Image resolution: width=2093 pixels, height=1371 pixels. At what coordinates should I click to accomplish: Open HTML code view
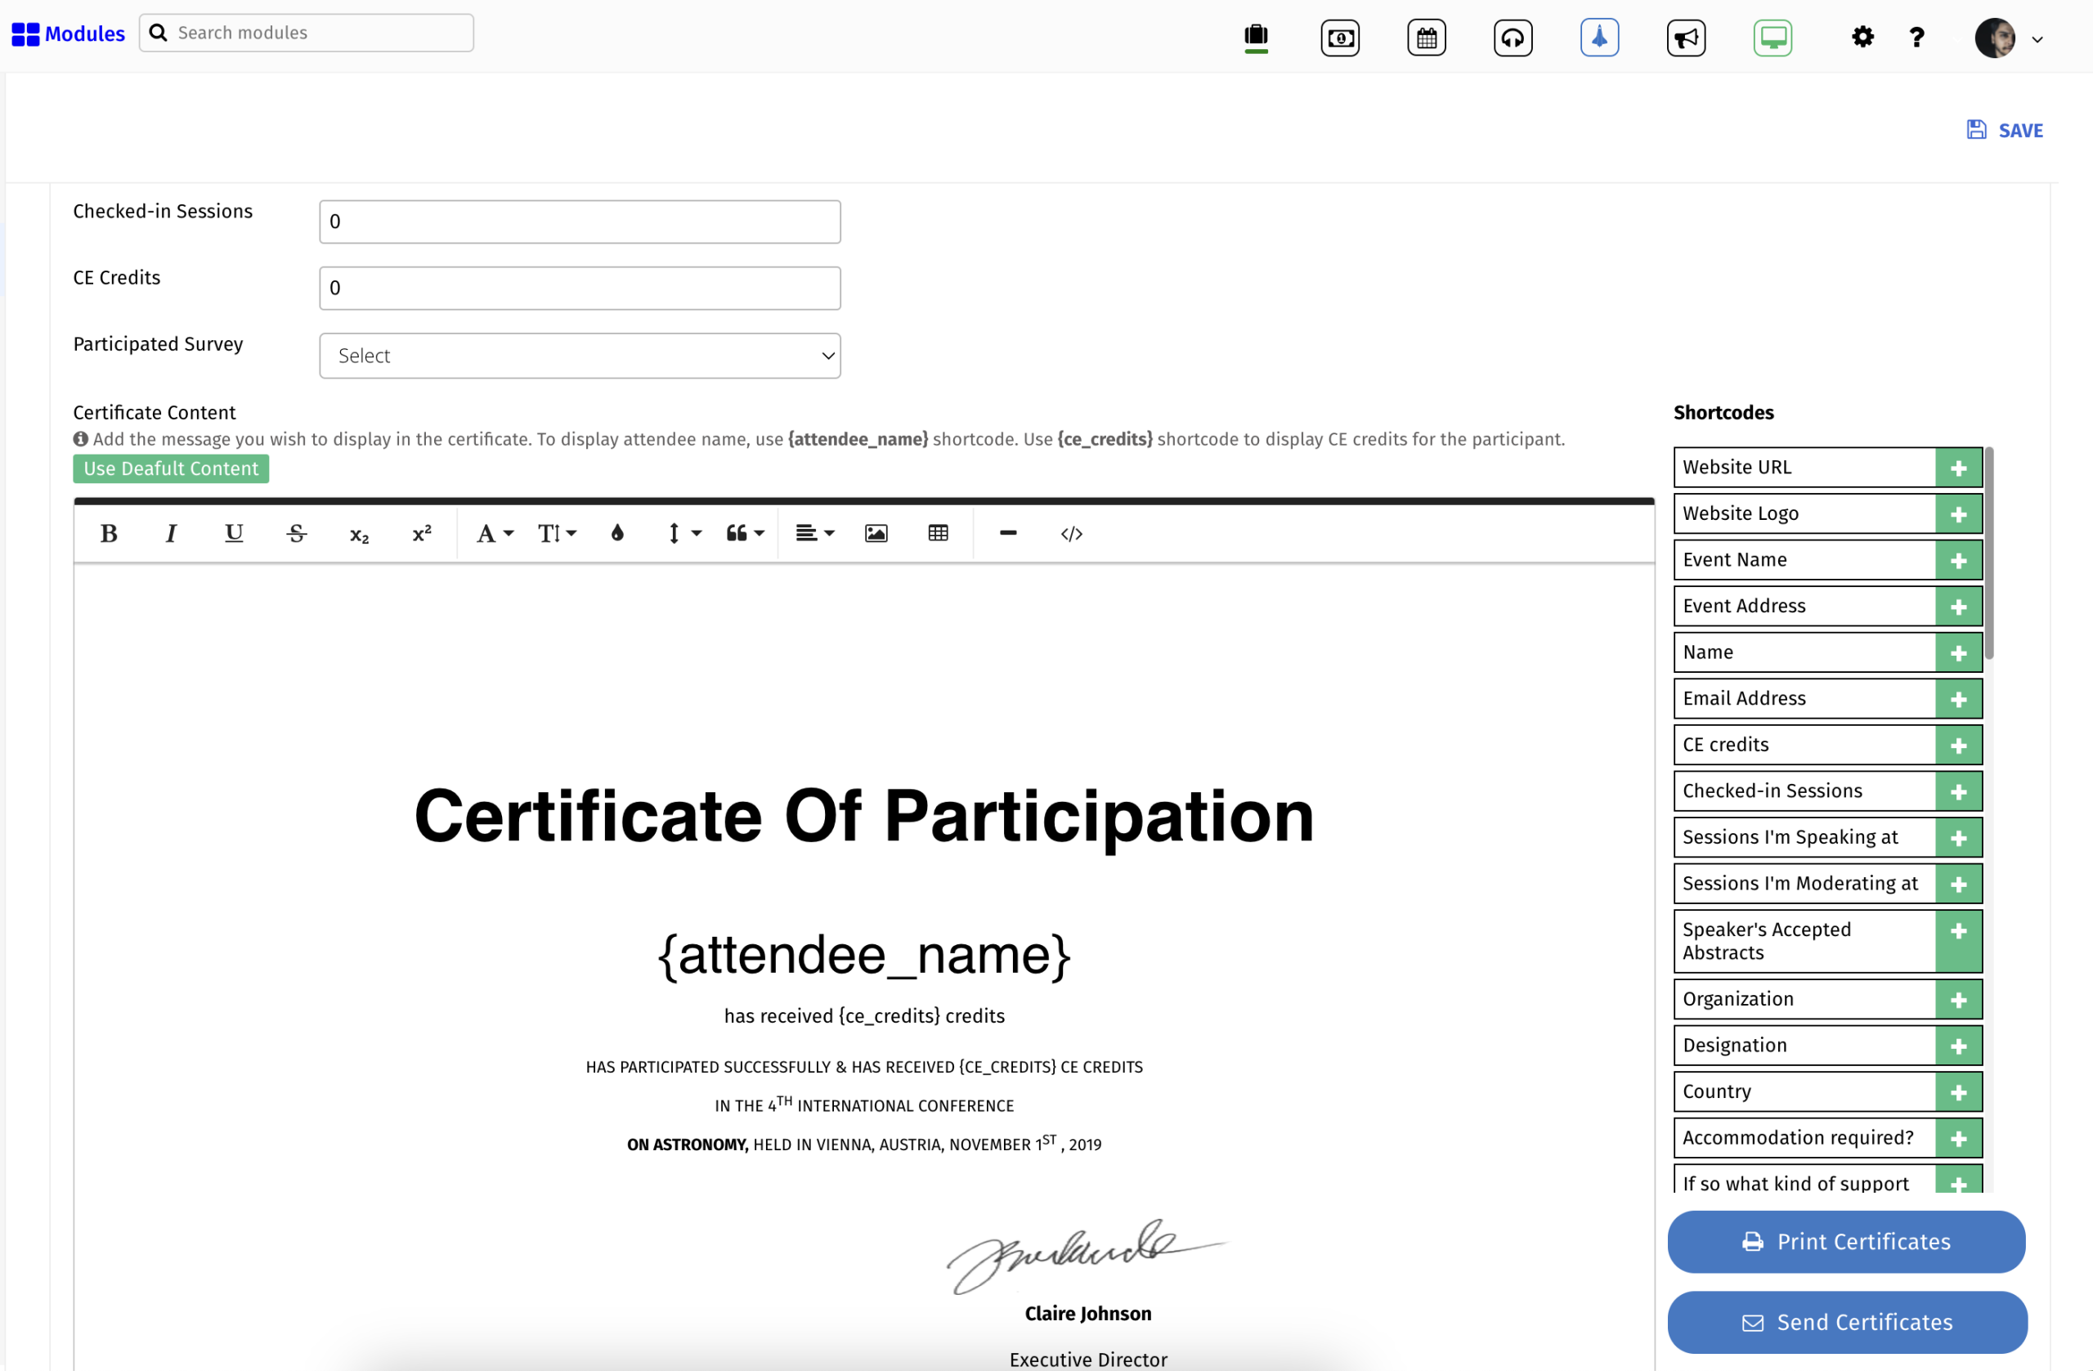pyautogui.click(x=1071, y=534)
